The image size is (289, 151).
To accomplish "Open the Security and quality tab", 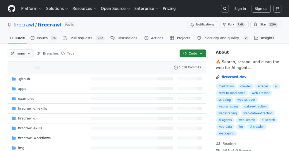I will [x=223, y=38].
